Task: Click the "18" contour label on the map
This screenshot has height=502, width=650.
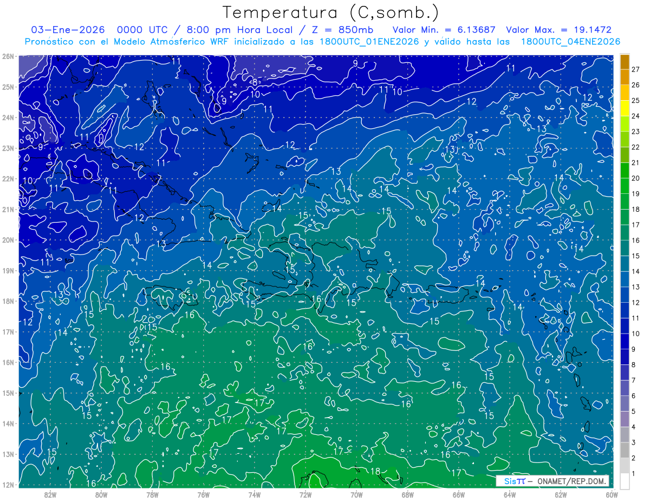Action: click(375, 471)
